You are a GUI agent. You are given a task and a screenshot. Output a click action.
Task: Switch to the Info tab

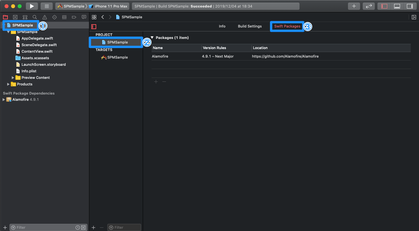pyautogui.click(x=222, y=26)
